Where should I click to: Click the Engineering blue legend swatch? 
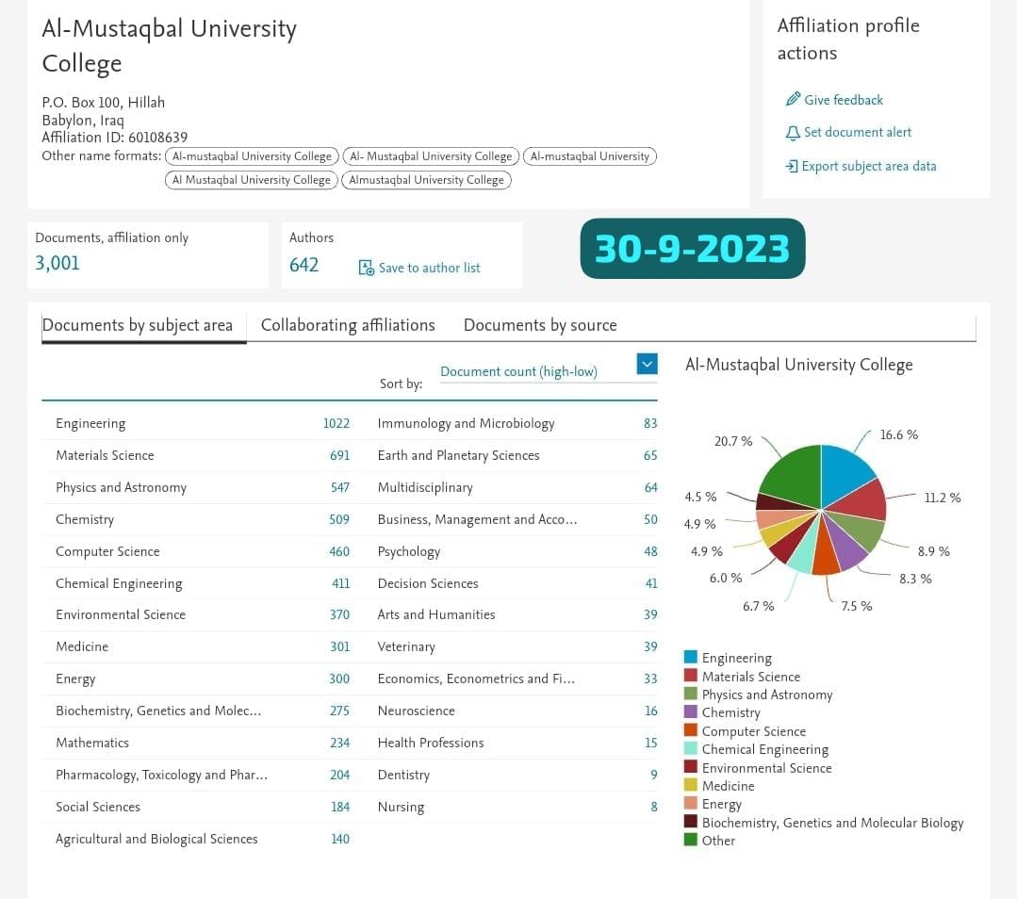[691, 657]
